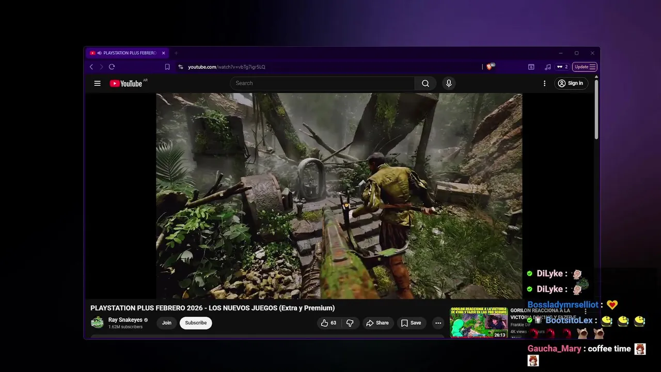Pause the video by clicking the player
The width and height of the screenshot is (661, 372).
pos(339,196)
